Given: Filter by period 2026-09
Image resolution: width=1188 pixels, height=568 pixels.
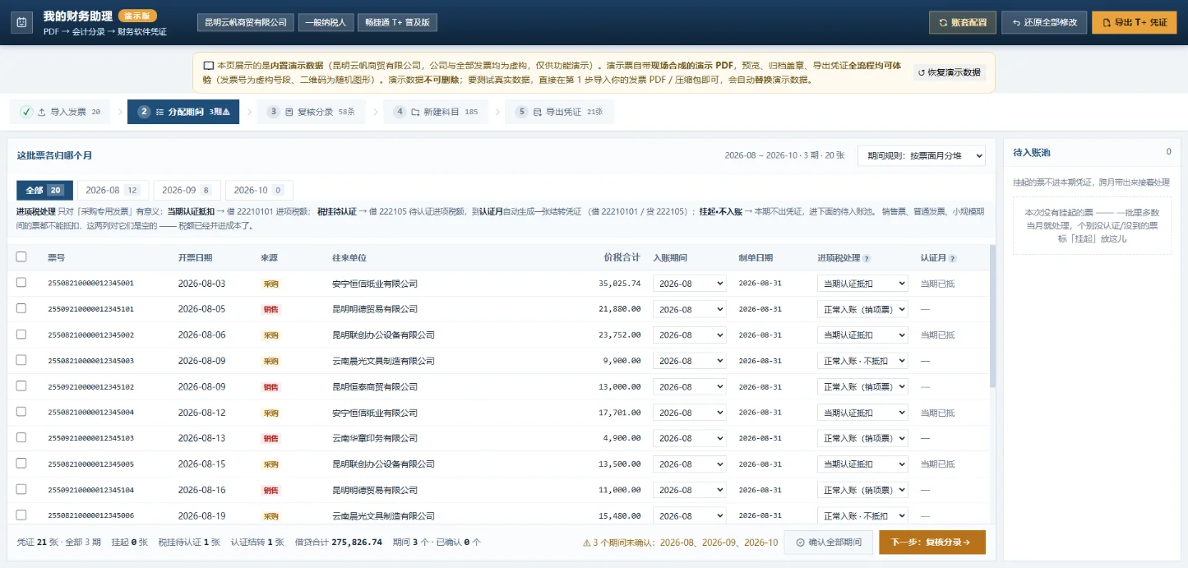Looking at the screenshot, I should (x=187, y=190).
